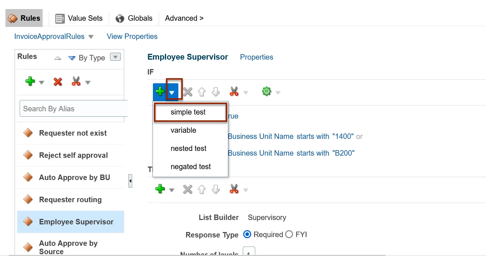Select the Required response type
Screen dimensions: 486x256
point(247,235)
